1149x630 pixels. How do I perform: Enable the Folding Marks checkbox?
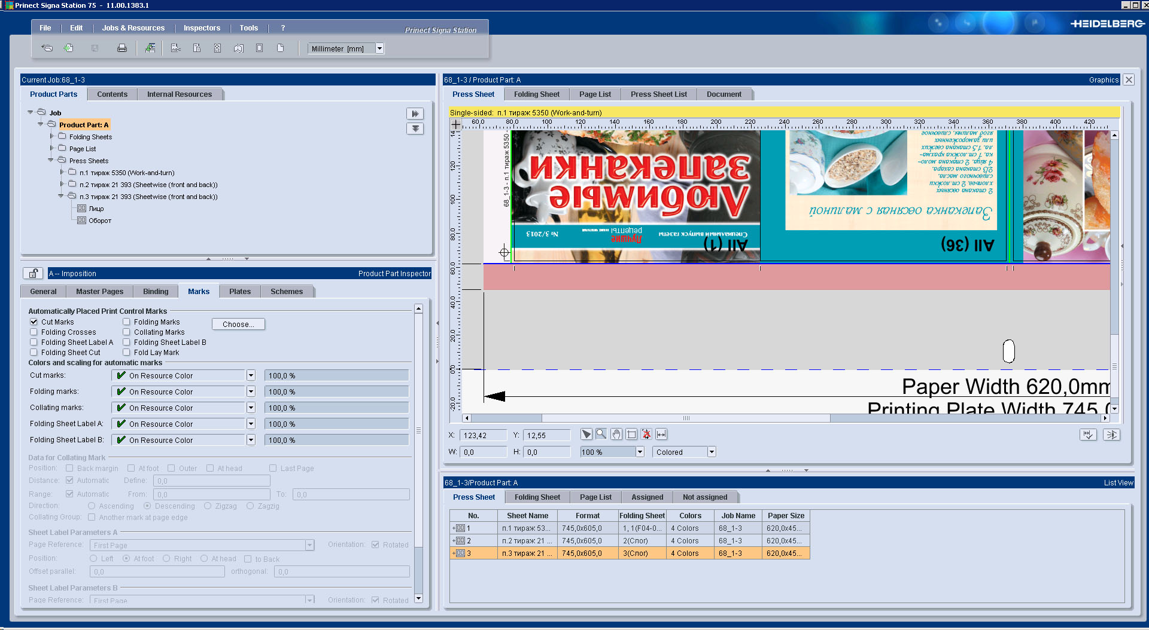point(126,322)
